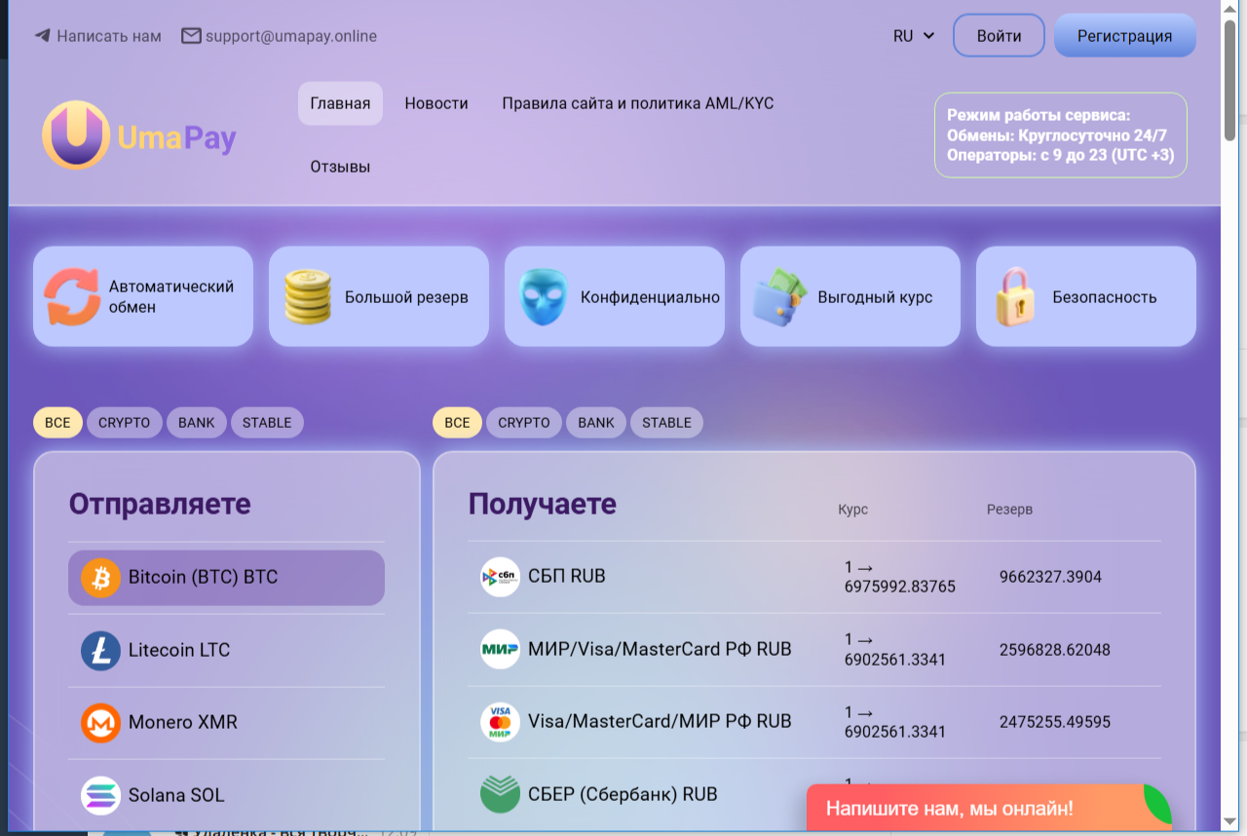
Task: Click the gold coins stack icon
Action: [308, 296]
